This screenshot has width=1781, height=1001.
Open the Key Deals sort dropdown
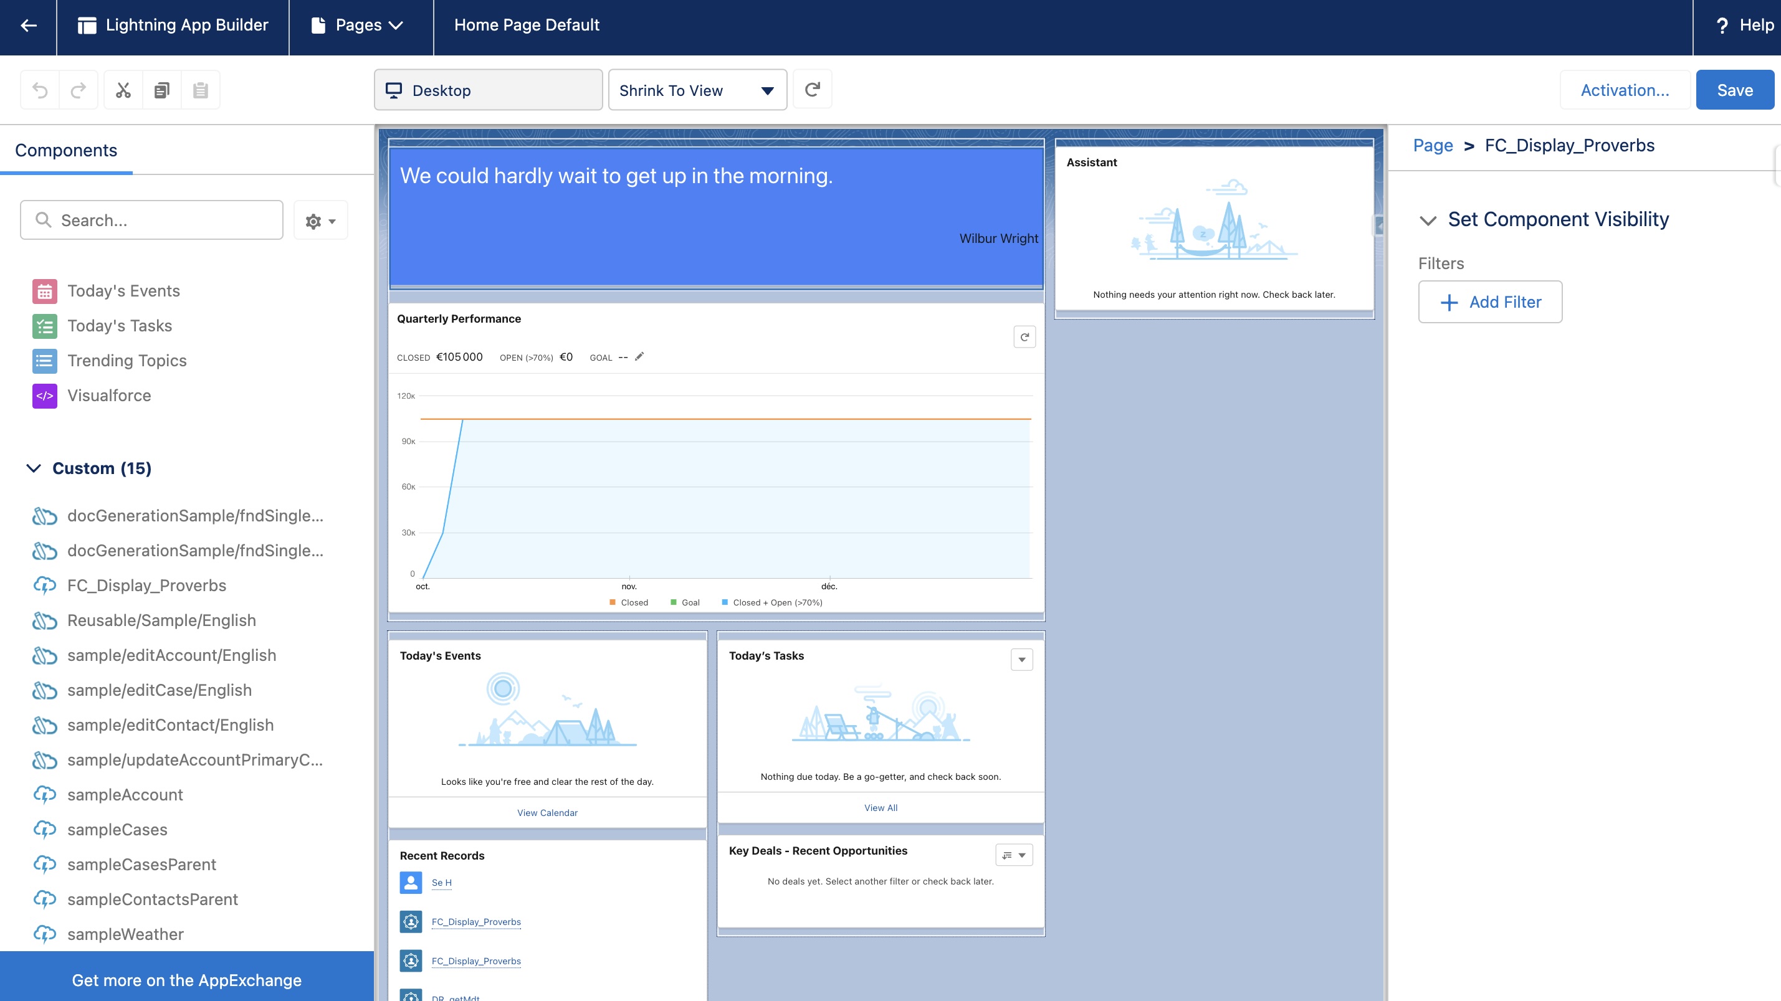[x=1013, y=855]
